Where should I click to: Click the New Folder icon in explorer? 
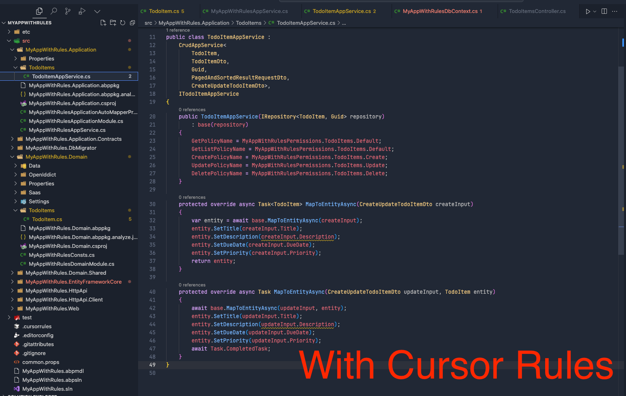[113, 23]
